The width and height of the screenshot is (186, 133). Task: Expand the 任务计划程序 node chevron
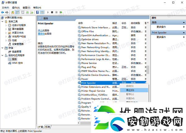tap(6, 25)
